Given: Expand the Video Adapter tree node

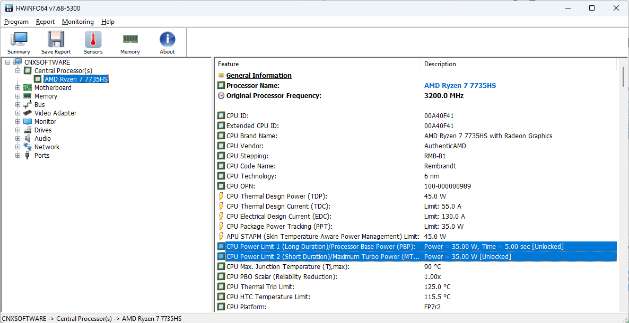Looking at the screenshot, I should point(18,113).
